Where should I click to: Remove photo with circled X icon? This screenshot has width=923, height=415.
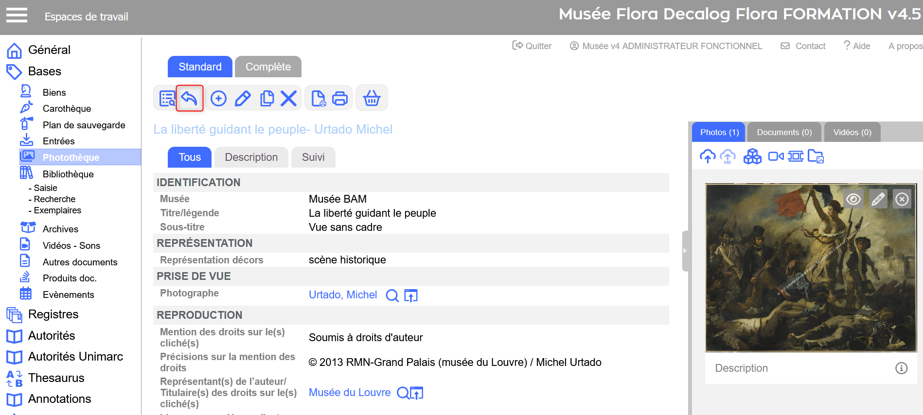(902, 199)
